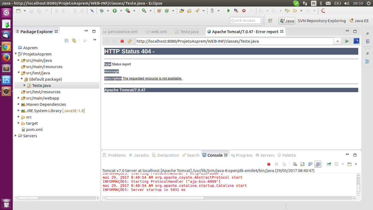Switch to SVN Repository Exploring perspective
Viewport: 373px width, 210px height.
[322, 21]
